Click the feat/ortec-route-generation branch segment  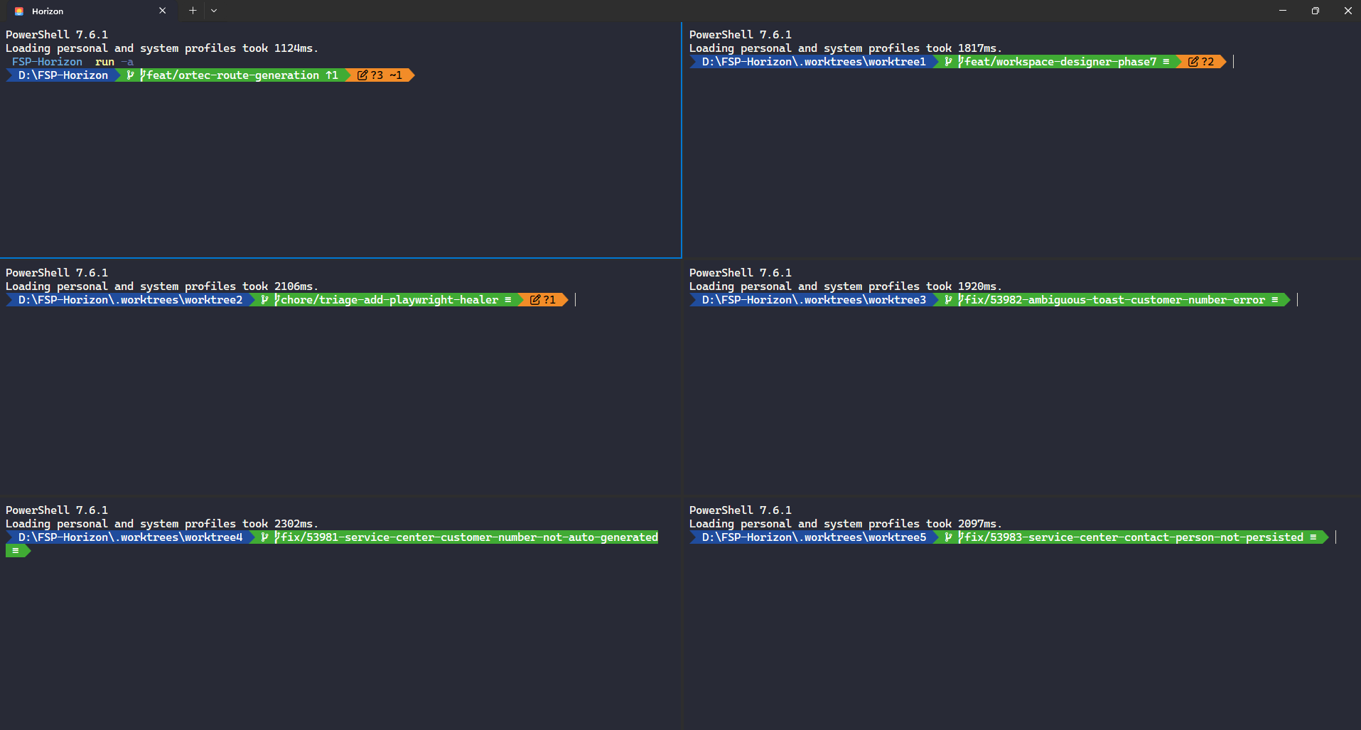click(x=232, y=75)
